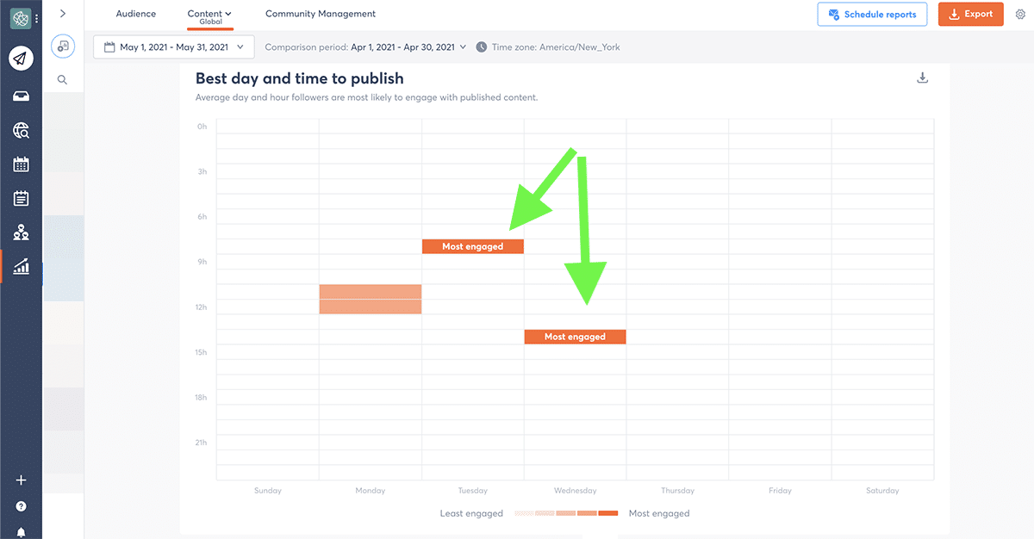
Task: Click the orange Export button
Action: tap(970, 15)
